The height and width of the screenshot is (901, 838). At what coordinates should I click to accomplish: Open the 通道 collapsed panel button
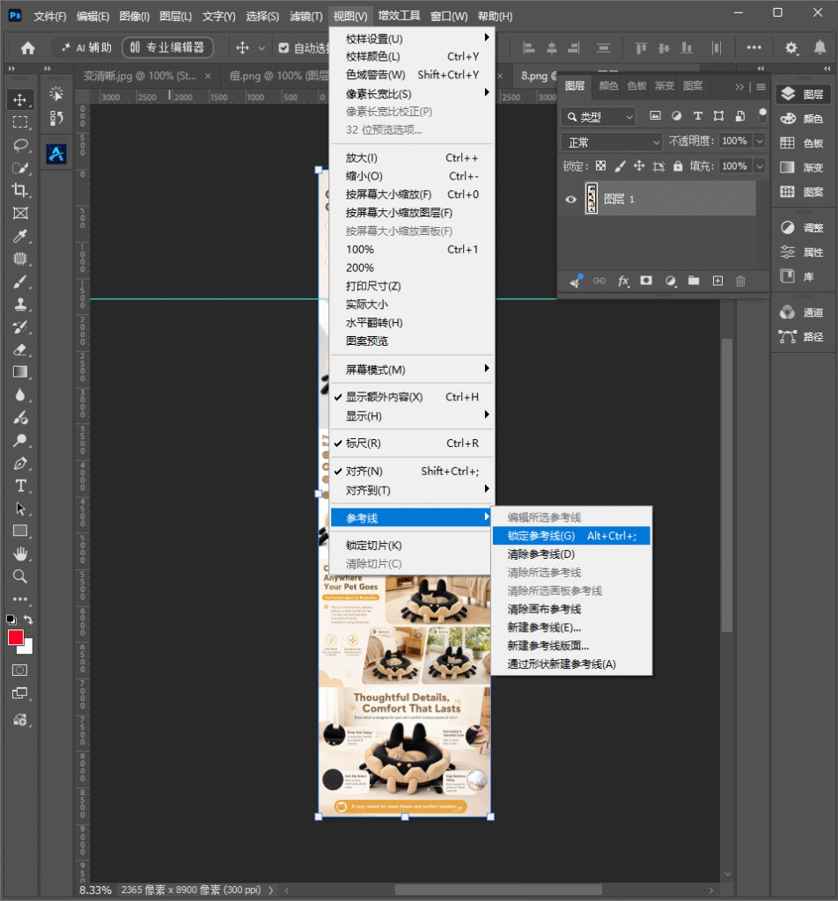804,312
